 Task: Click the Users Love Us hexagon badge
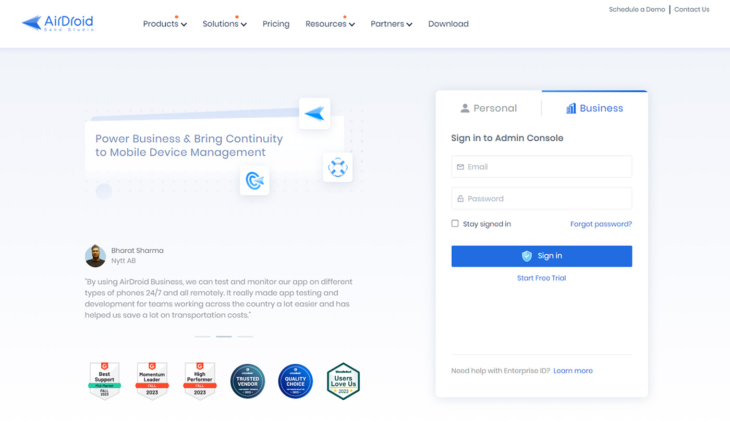point(343,381)
